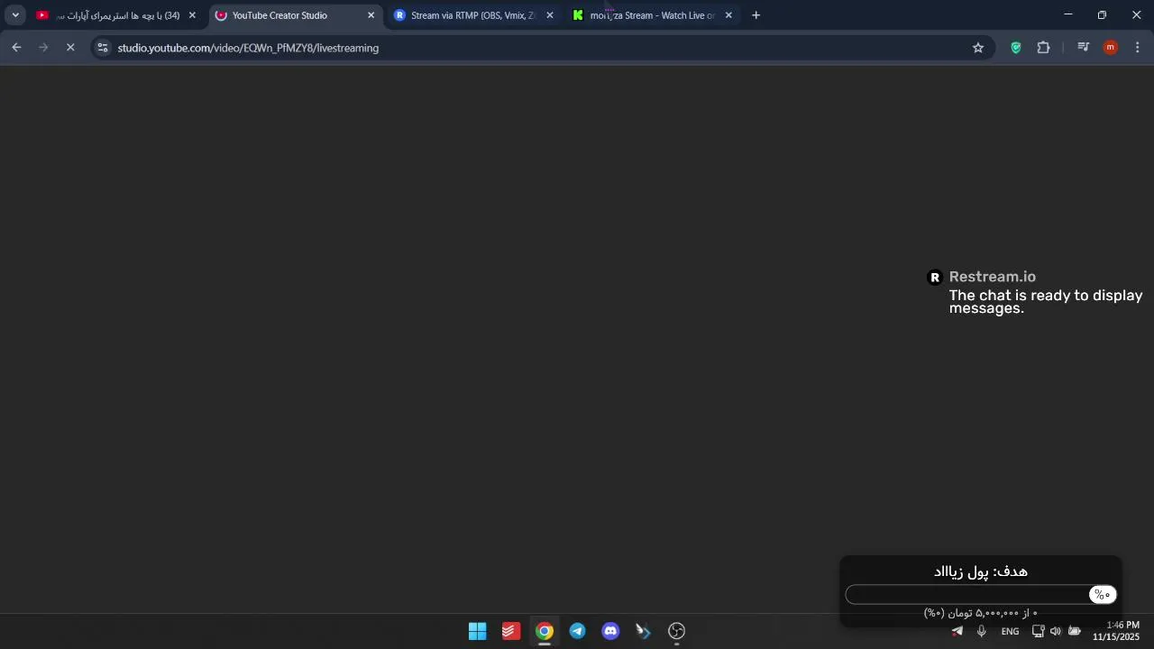
Task: View site information icon in address bar
Action: (x=103, y=48)
